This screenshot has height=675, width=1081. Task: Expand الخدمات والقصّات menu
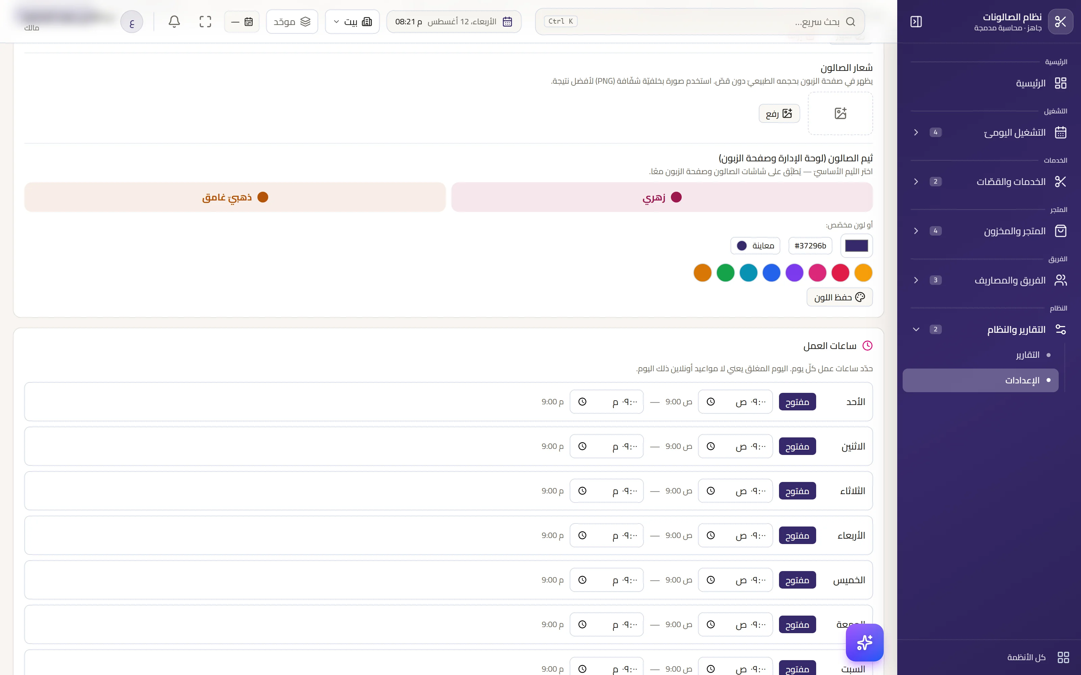989,182
